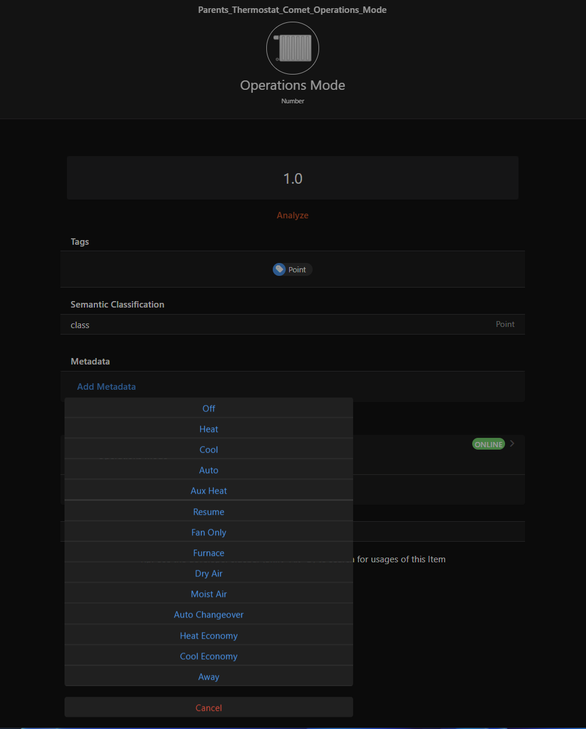Click the green ONLINE status badge
The width and height of the screenshot is (586, 729).
(489, 444)
